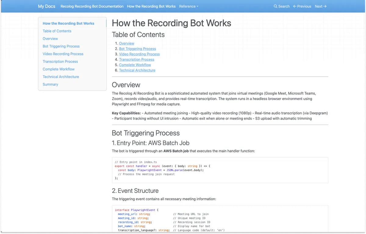Screen dimensions: 366x234
Task: Open Complete Workflow in the sidebar
Action: 59,69
